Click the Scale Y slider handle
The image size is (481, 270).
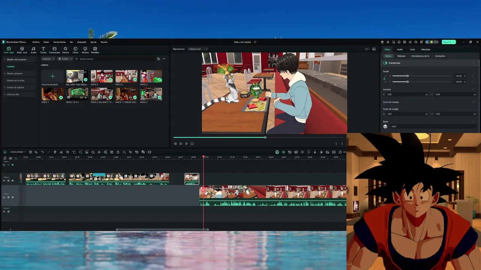[407, 82]
